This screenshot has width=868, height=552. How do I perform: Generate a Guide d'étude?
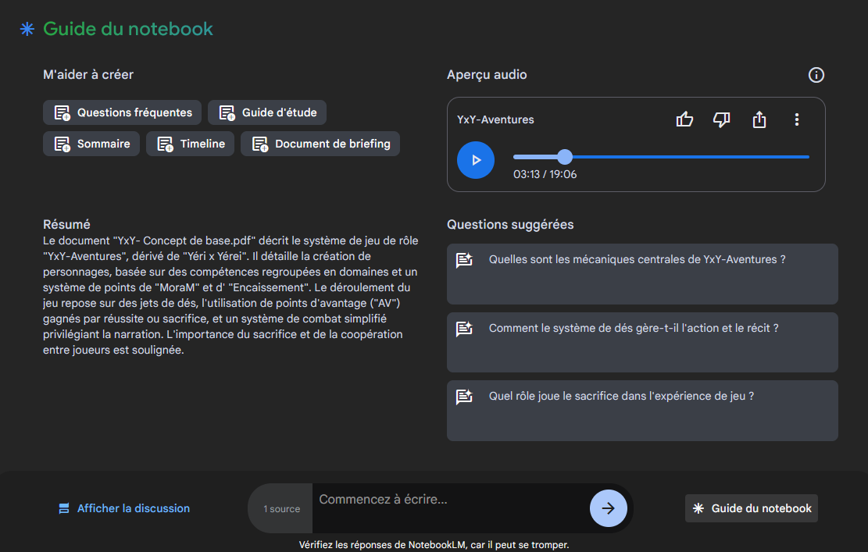[267, 113]
